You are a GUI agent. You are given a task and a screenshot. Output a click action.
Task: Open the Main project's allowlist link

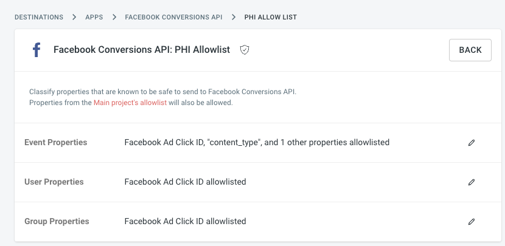point(130,103)
